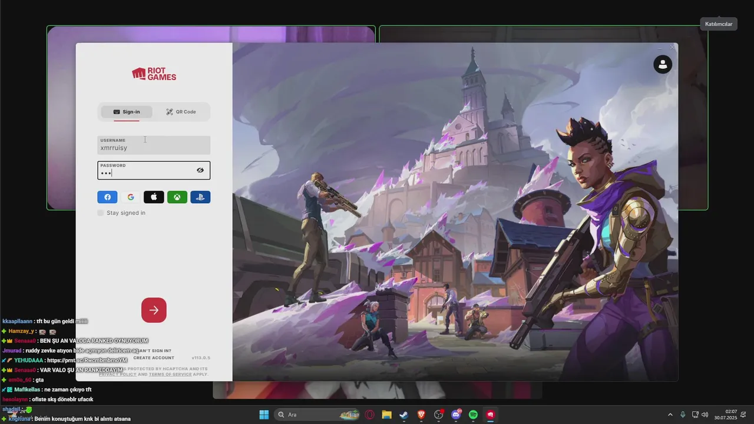
Task: Click chat username hesolaynn
Action: click(x=15, y=399)
